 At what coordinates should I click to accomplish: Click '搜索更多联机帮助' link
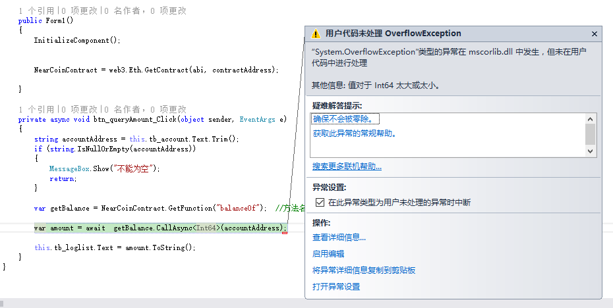coord(347,167)
